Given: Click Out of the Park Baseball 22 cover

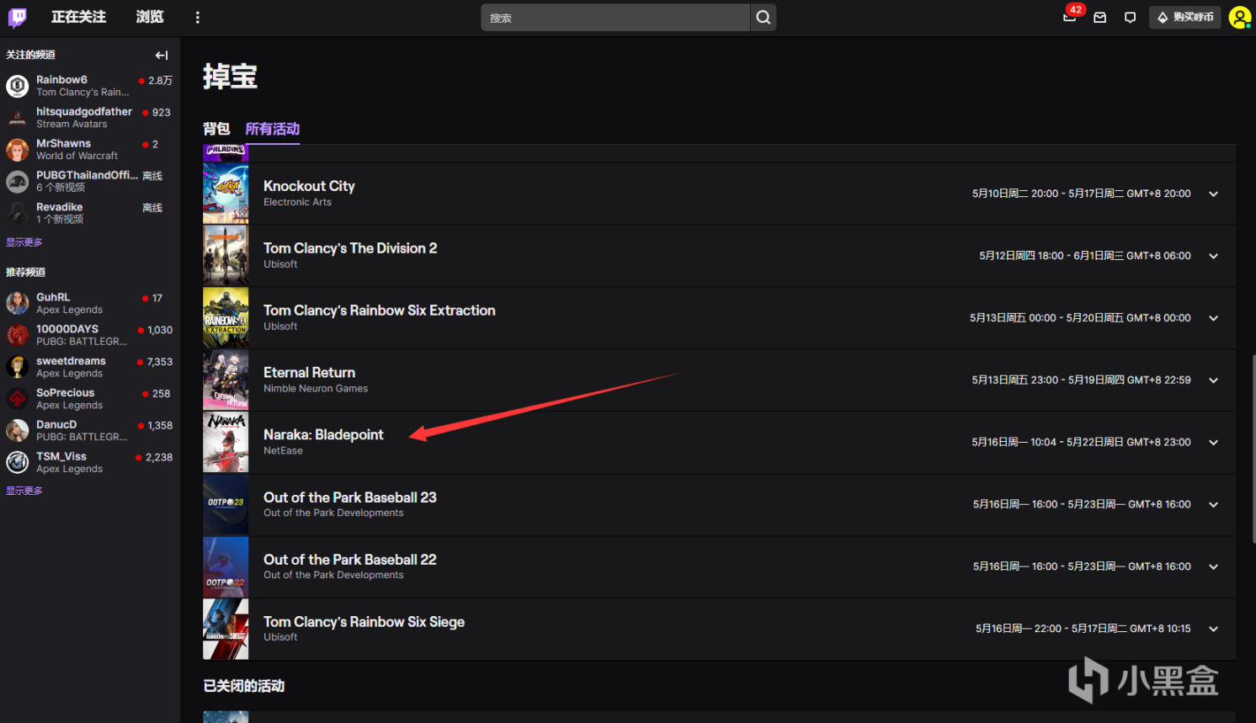Looking at the screenshot, I should [x=226, y=567].
